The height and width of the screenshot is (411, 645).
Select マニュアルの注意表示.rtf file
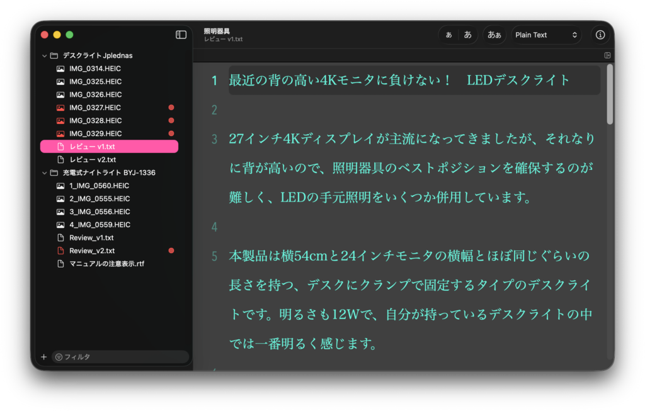click(x=106, y=264)
